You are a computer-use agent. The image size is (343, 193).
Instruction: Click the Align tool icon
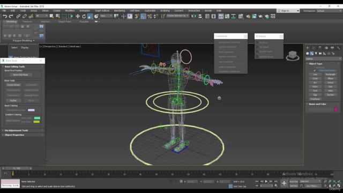pyautogui.click(x=200, y=16)
